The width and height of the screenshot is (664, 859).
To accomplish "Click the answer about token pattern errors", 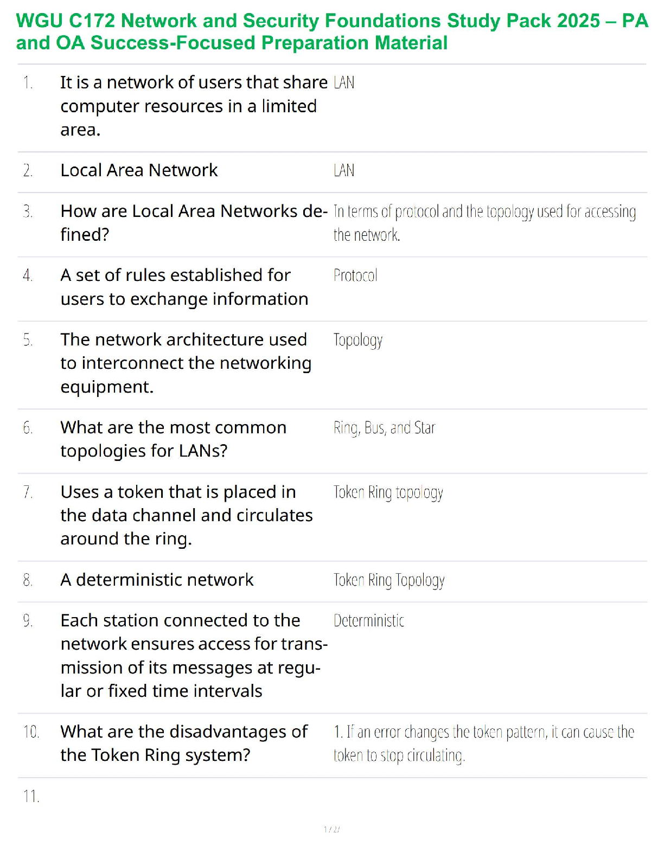I will (x=483, y=743).
